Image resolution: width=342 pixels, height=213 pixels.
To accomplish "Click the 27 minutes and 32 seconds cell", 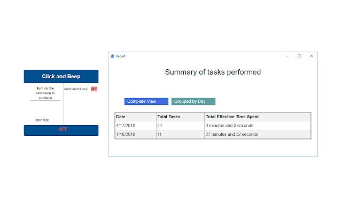I will point(258,134).
